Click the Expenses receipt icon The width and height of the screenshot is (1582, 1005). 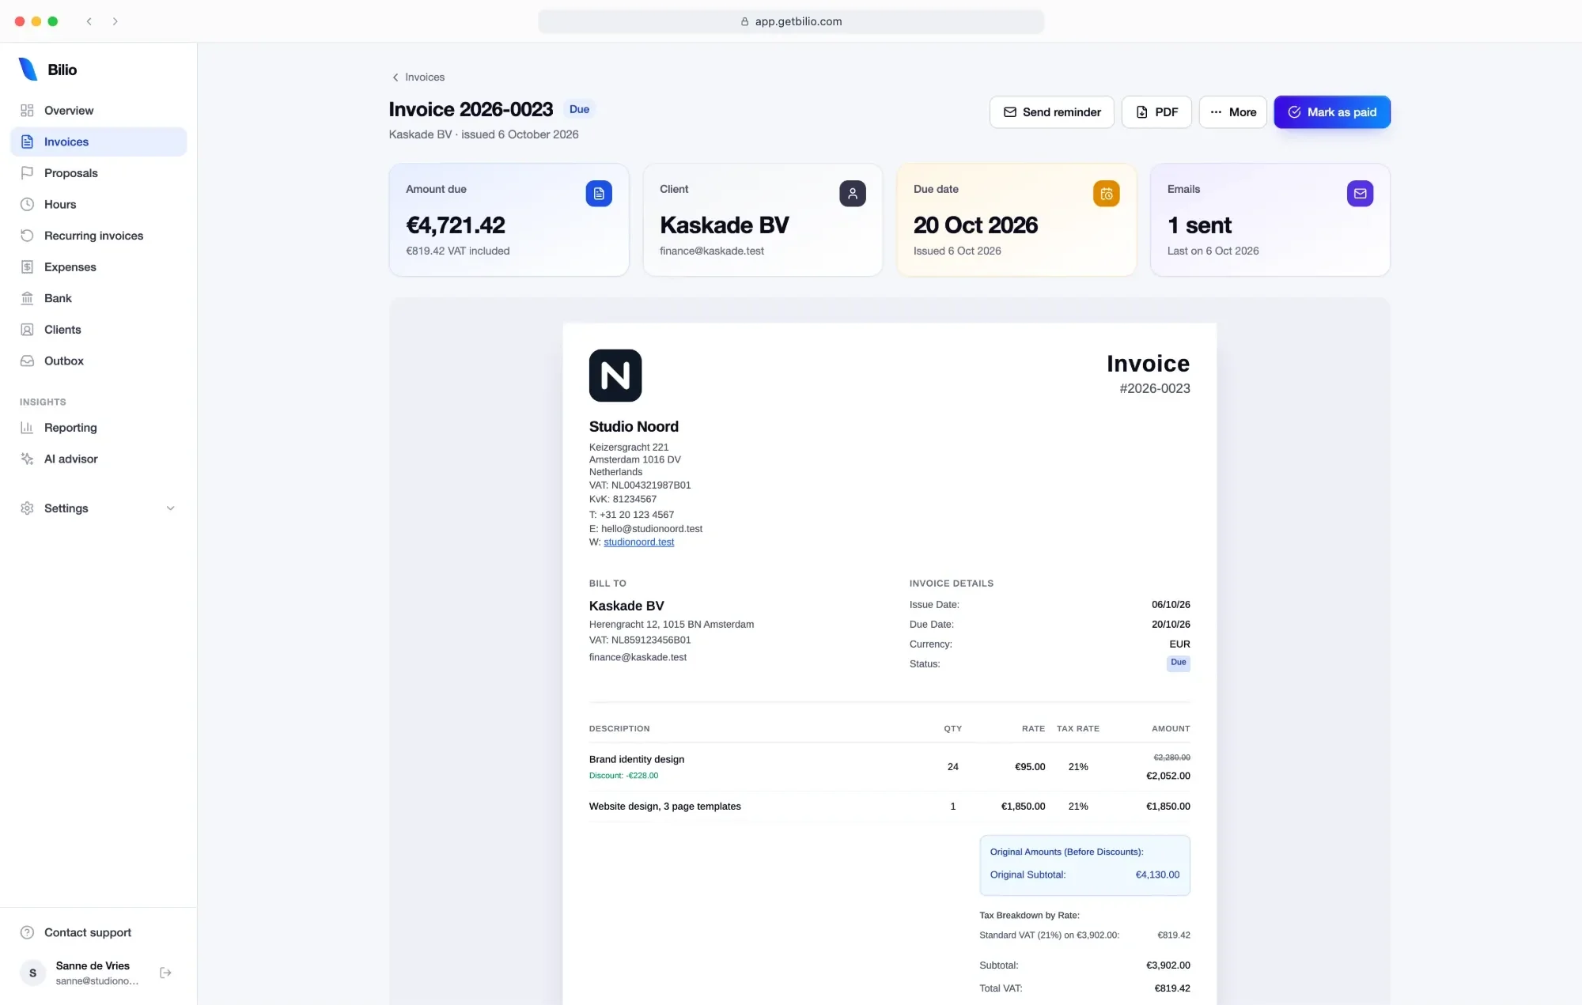27,267
